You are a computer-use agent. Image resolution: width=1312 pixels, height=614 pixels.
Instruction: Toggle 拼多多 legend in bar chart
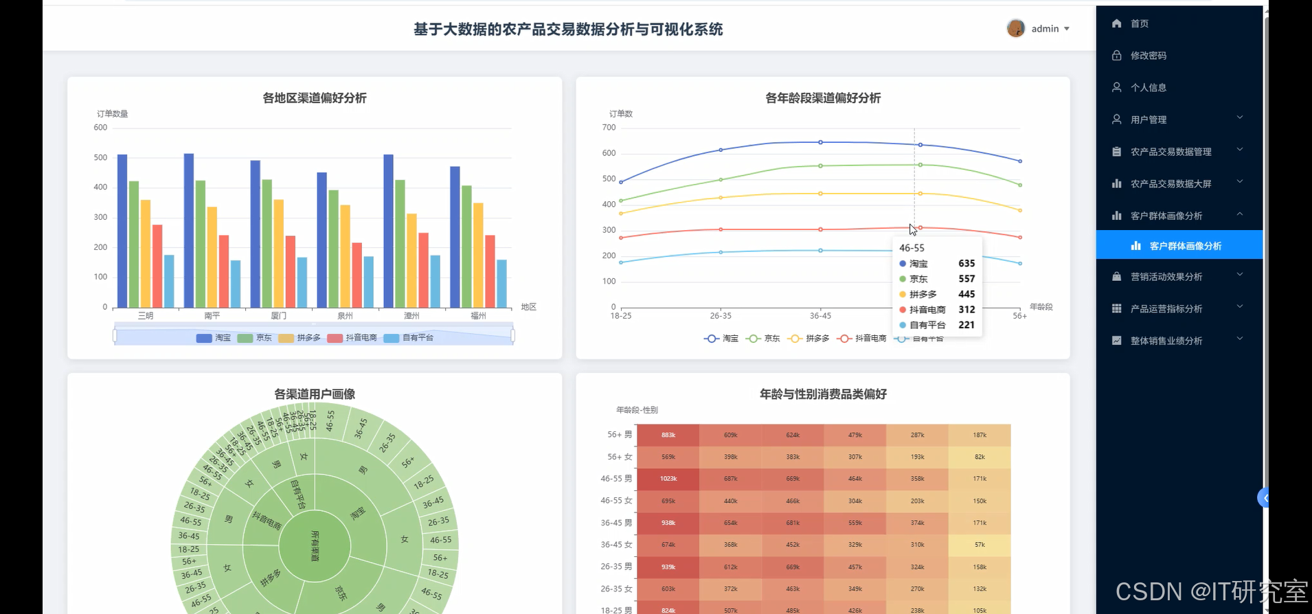click(x=299, y=338)
